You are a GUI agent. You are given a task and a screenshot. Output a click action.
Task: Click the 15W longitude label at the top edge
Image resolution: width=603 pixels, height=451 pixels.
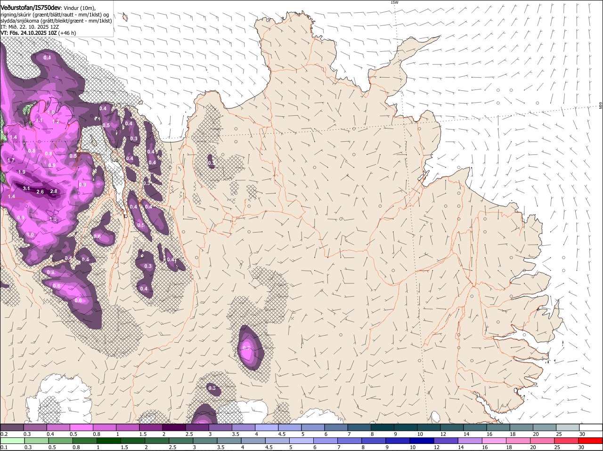click(x=394, y=2)
